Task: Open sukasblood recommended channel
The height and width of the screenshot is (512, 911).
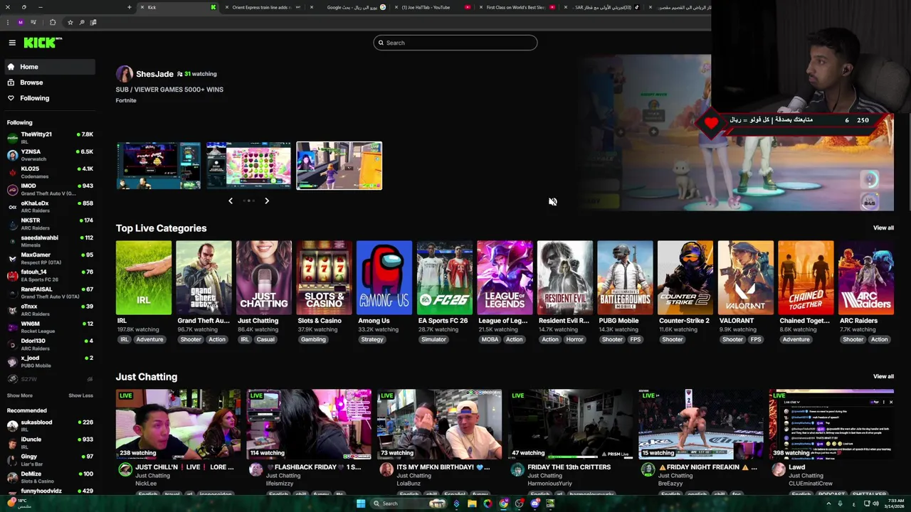Action: coord(50,425)
